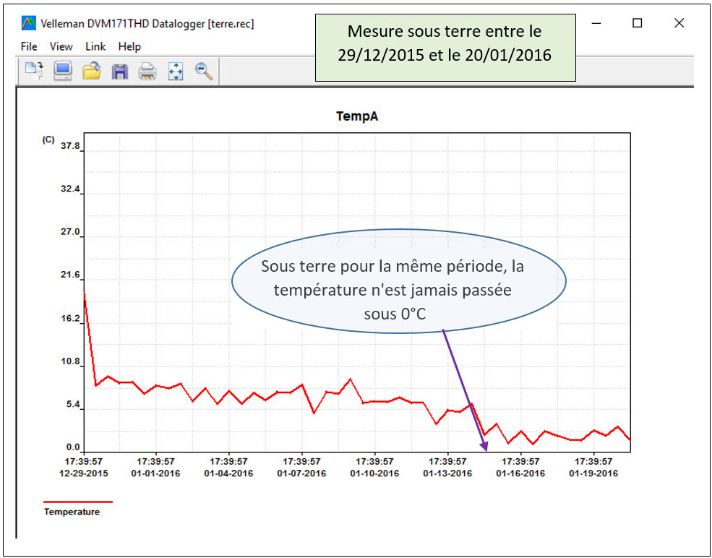Click the computer monitor setup icon
The height and width of the screenshot is (558, 712).
tap(63, 71)
